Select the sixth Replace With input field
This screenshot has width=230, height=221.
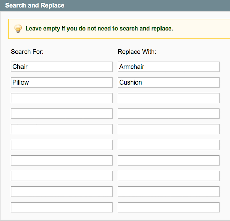(x=169, y=145)
